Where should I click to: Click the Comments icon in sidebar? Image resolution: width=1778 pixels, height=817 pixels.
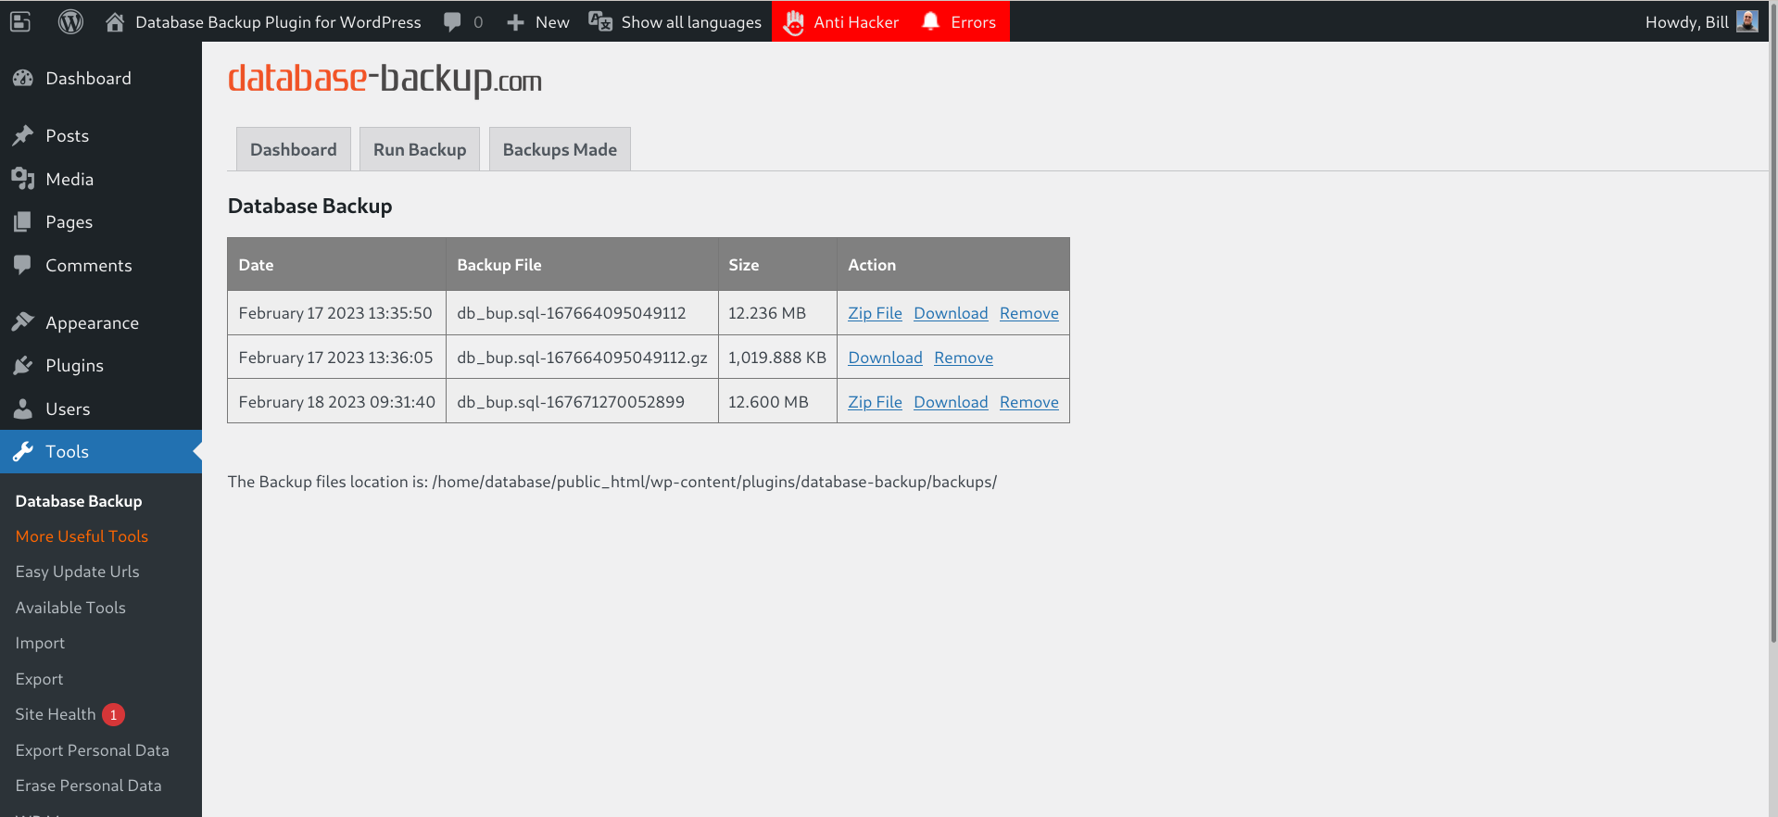click(x=23, y=266)
